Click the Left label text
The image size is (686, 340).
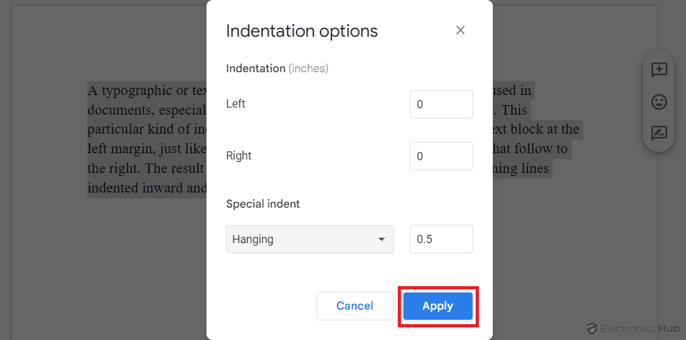[x=236, y=104]
